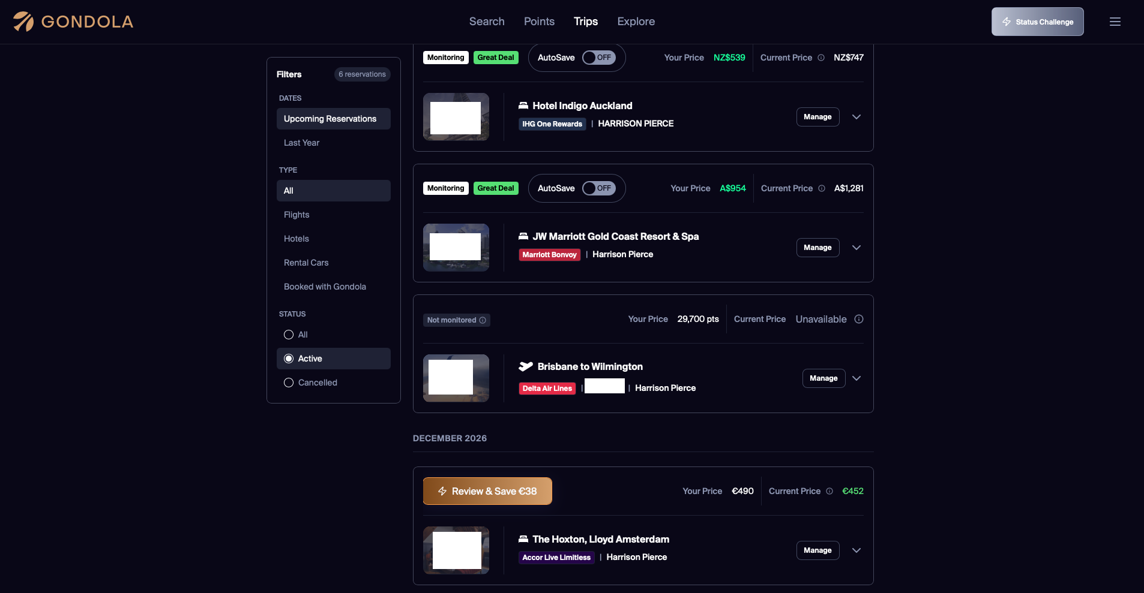The height and width of the screenshot is (593, 1144).
Task: Filter dates by Last Year
Action: [334, 143]
